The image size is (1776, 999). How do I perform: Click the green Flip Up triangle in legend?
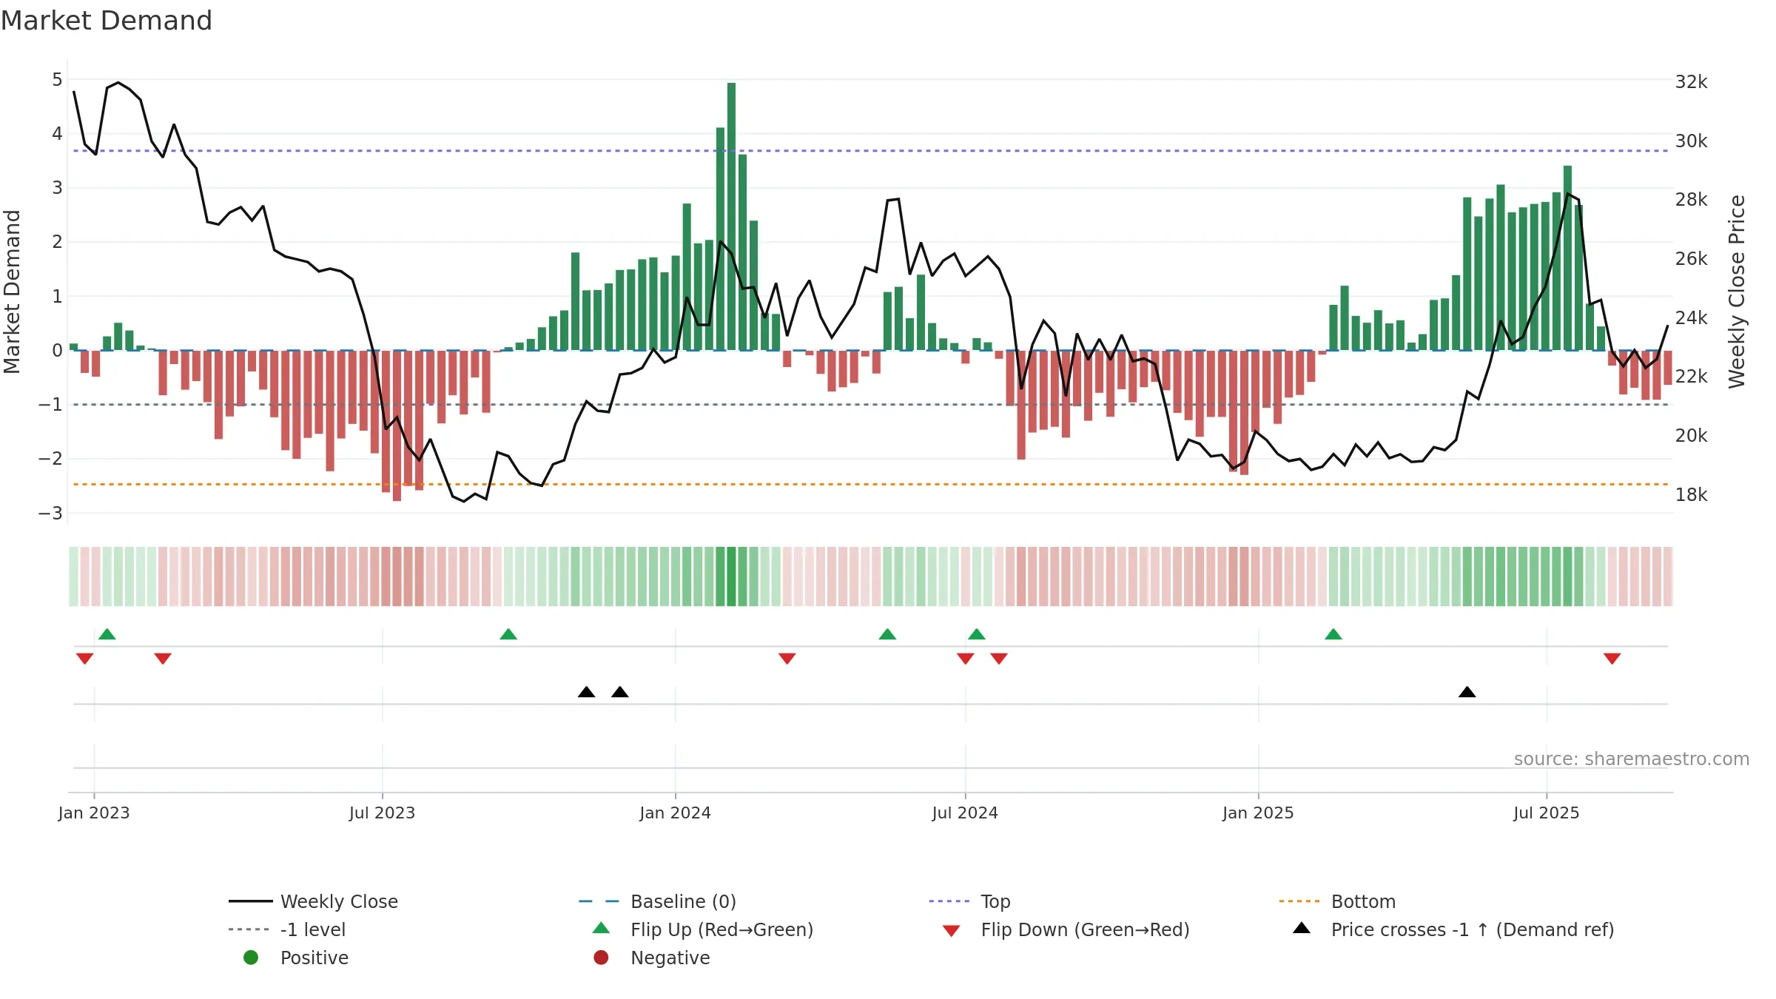click(602, 928)
